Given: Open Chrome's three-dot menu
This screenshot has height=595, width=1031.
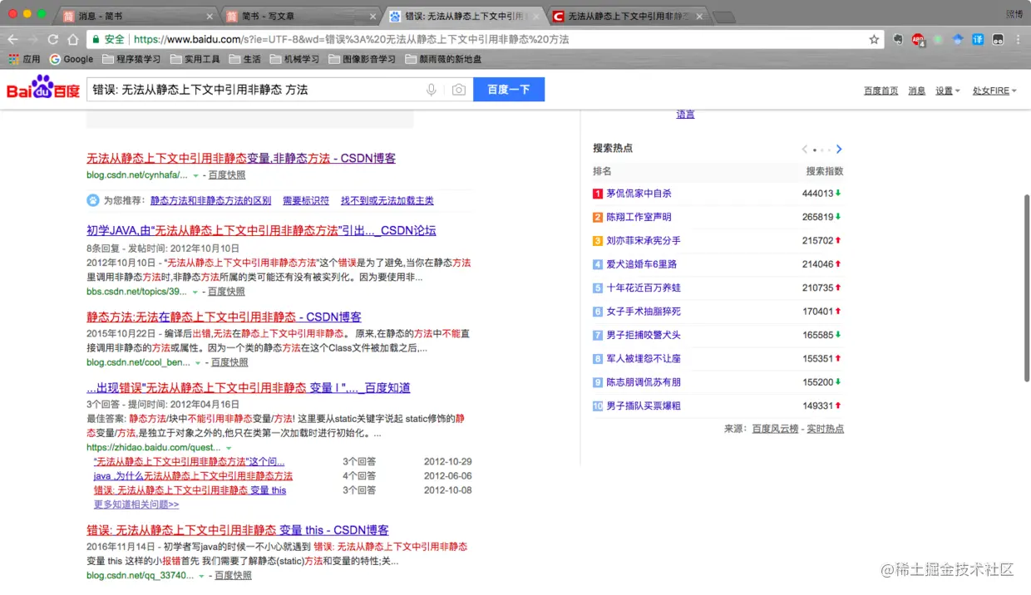Looking at the screenshot, I should [1019, 39].
